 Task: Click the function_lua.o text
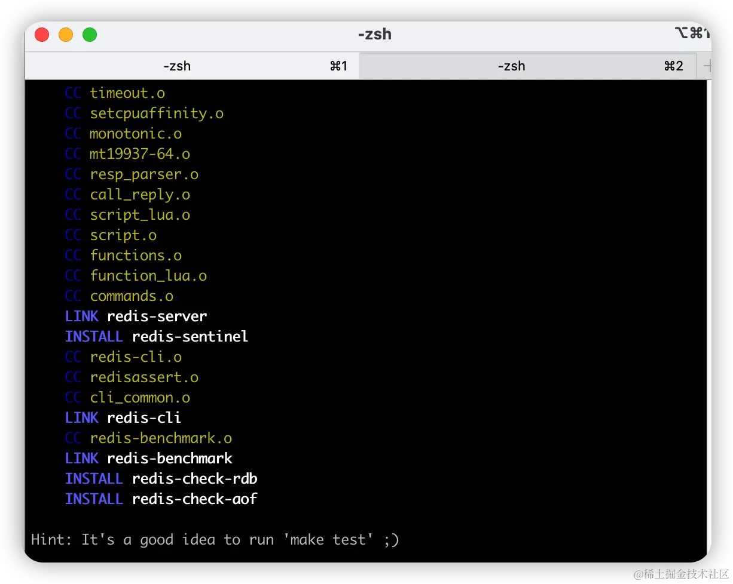click(148, 276)
